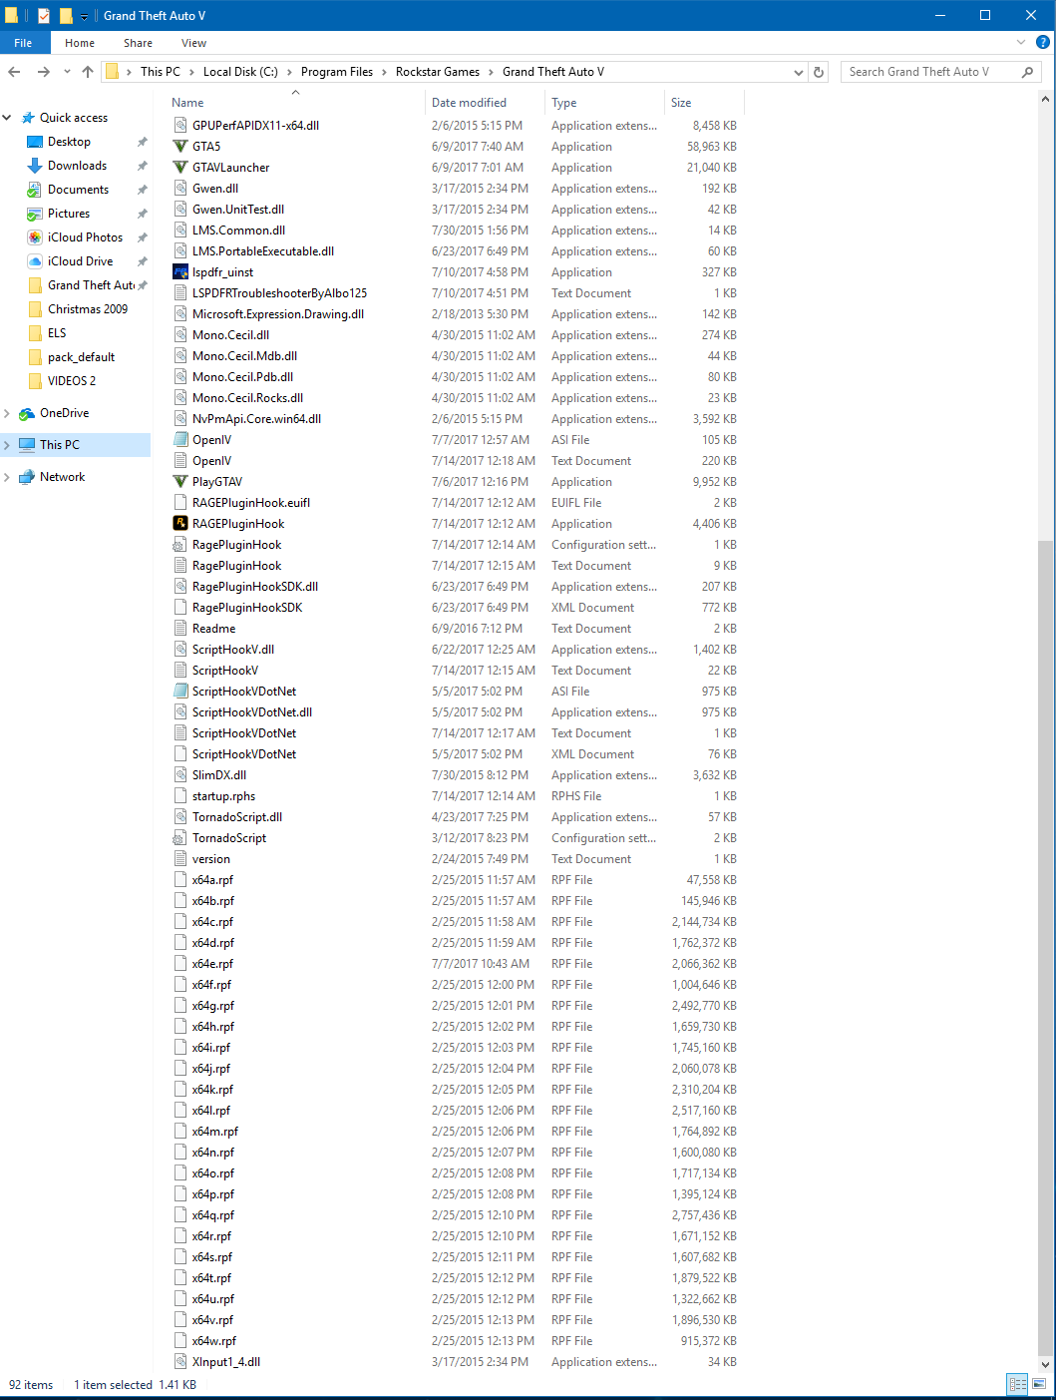Click the ScriptHookVDotNet ASI file icon

(180, 692)
